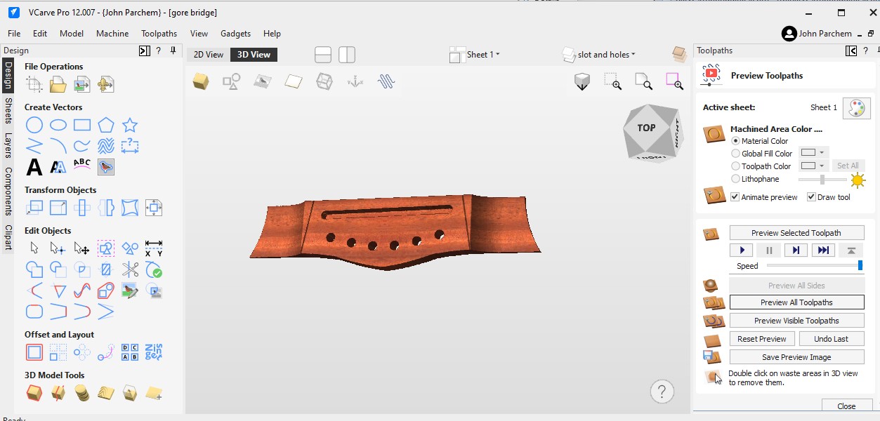The image size is (880, 421).
Task: Click the Preview Toolpaths YouTube help icon
Action: click(x=711, y=75)
